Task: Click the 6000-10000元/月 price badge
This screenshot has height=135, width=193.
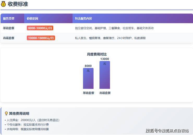Action: coord(40,28)
